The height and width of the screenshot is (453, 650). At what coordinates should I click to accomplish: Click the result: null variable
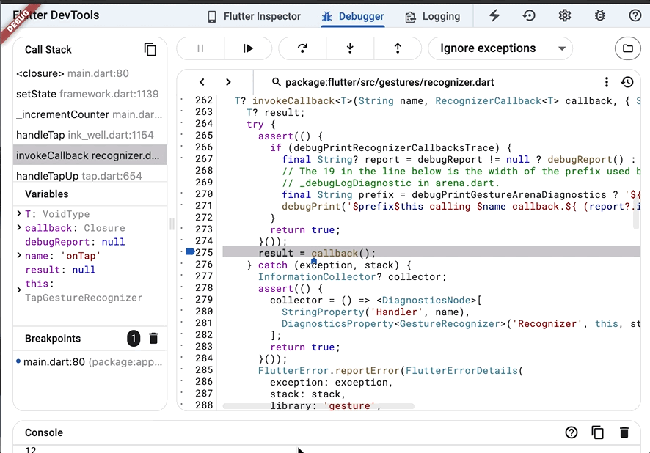coord(60,270)
